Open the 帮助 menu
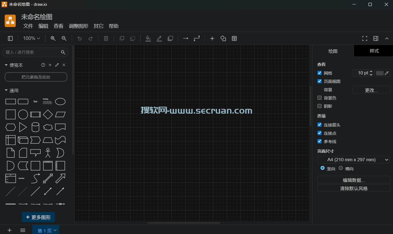The image size is (393, 234). pos(114,26)
